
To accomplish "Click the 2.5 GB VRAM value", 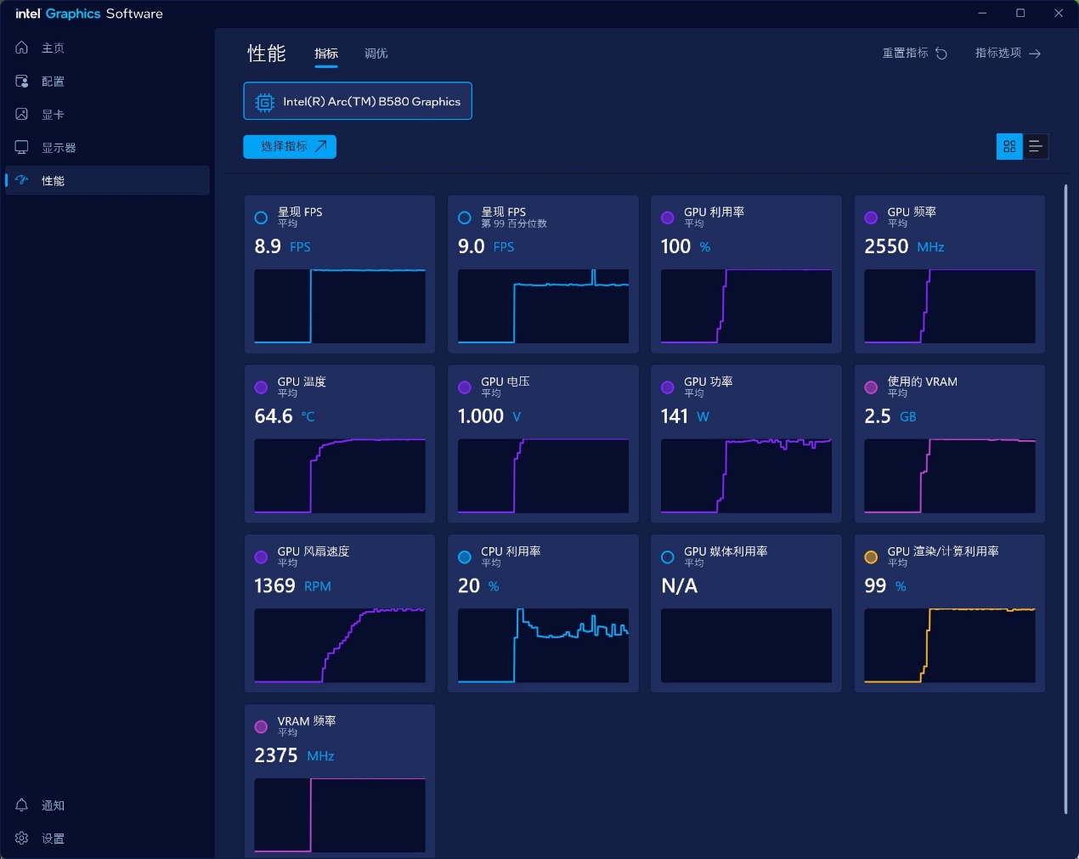I will [890, 416].
